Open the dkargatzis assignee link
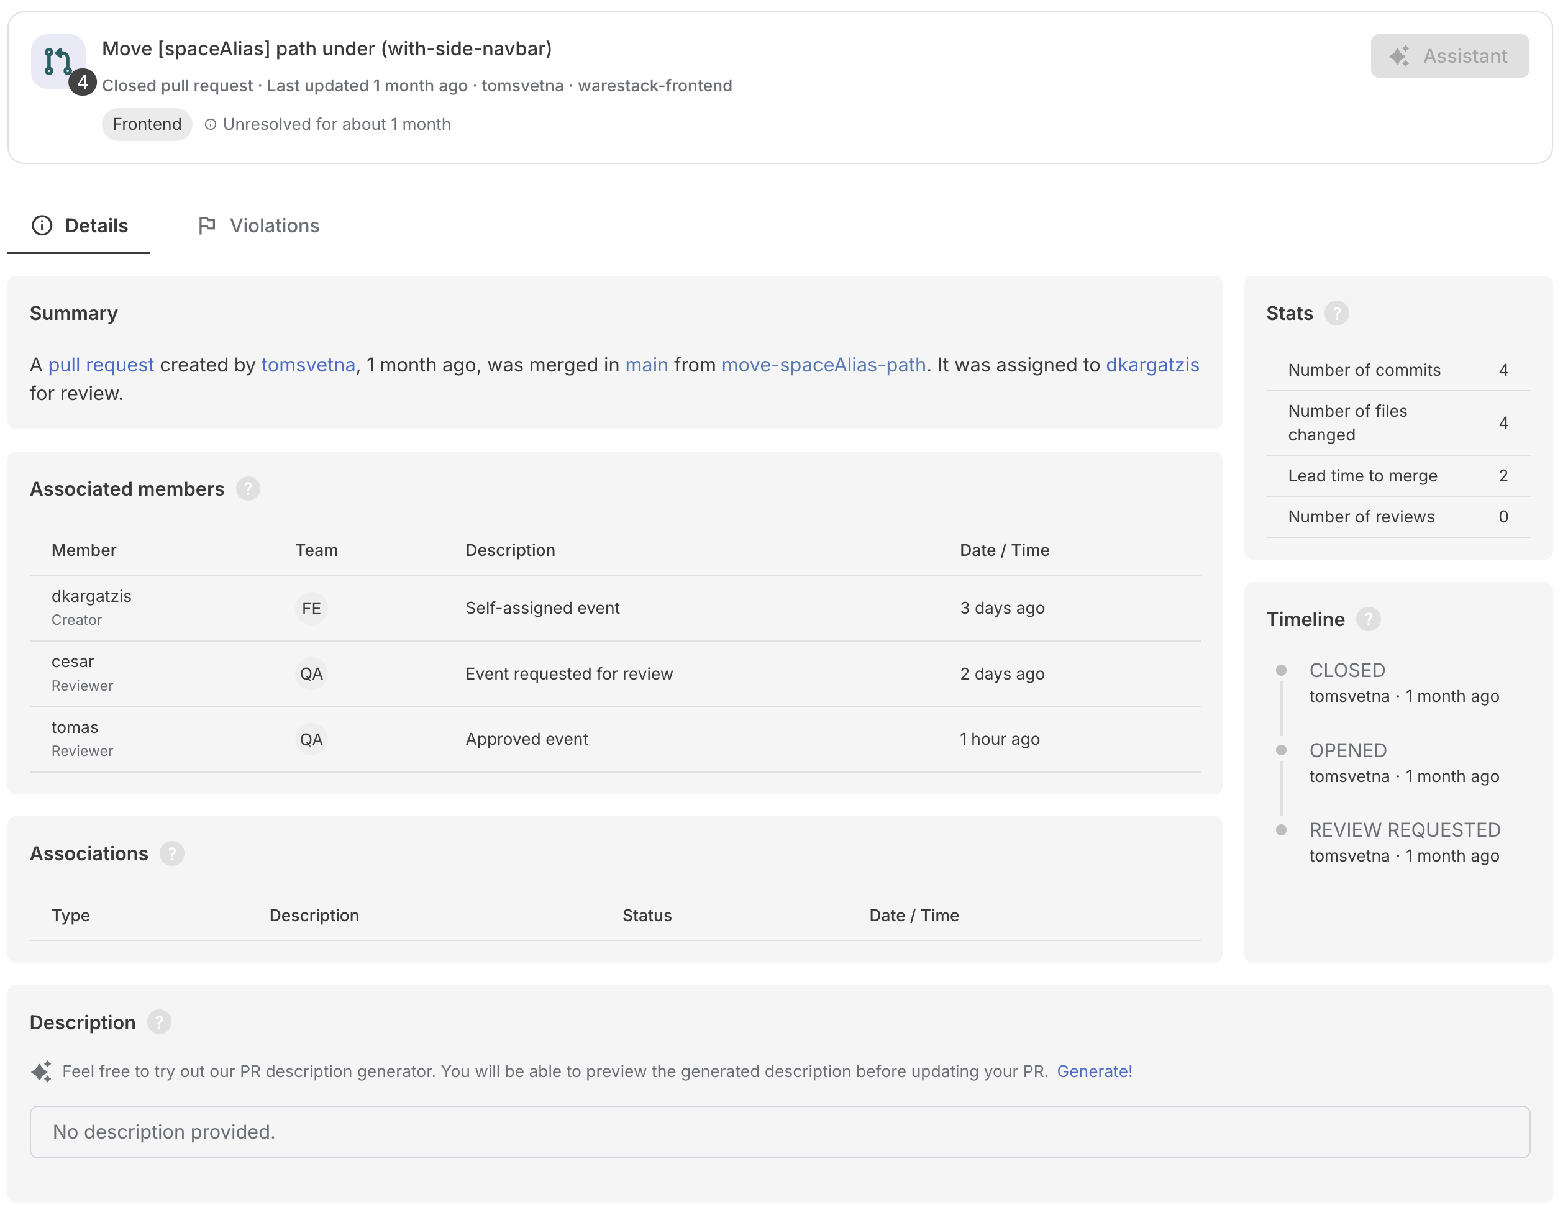Screen dimensions: 1568x1210 point(1152,365)
